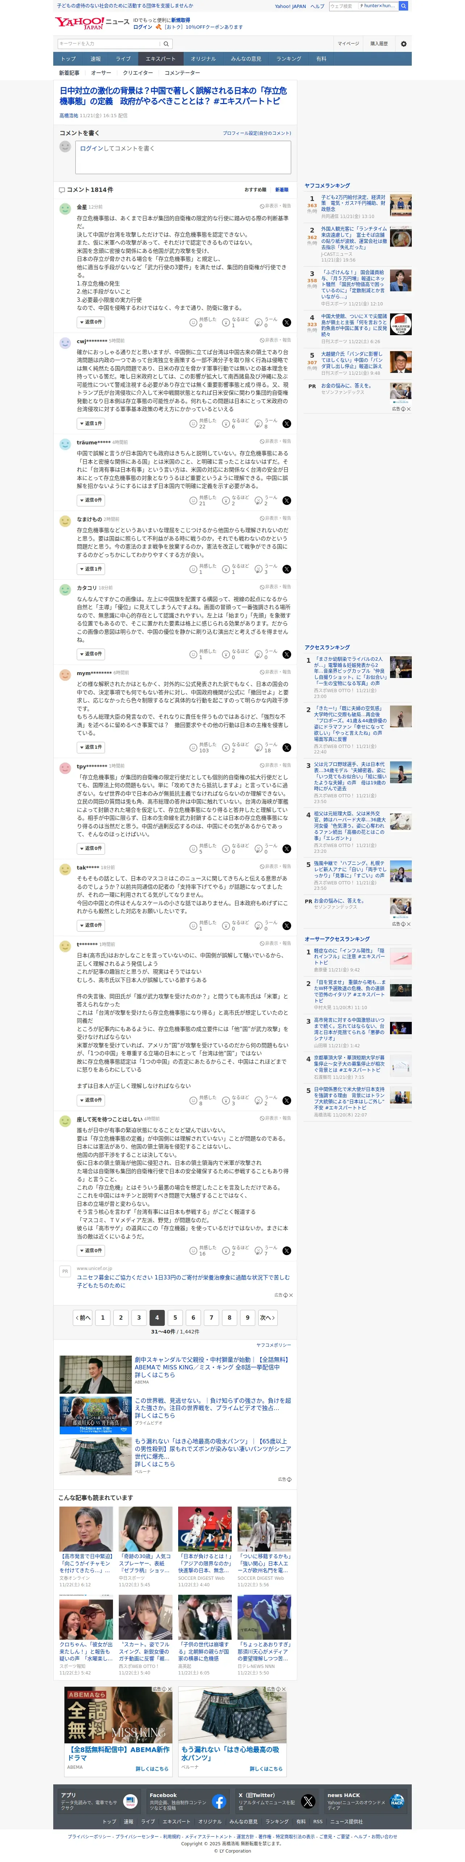This screenshot has height=1862, width=465.
Task: Click the 購入履歴 link
Action: tap(379, 44)
